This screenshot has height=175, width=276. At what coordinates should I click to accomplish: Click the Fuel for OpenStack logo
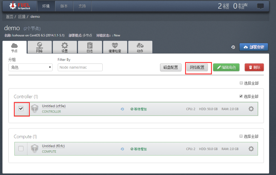tap(20, 6)
